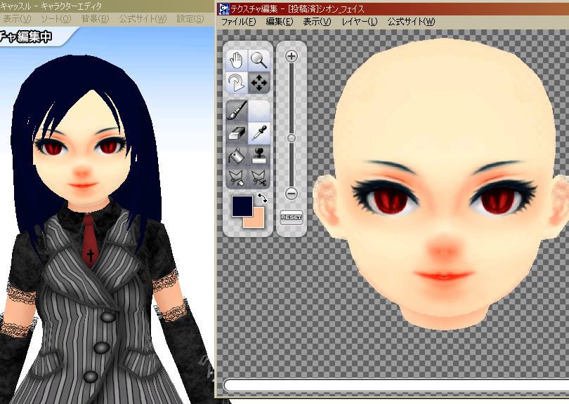This screenshot has width=569, height=404.
Task: Click the texture editor window icon
Action: tap(224, 9)
